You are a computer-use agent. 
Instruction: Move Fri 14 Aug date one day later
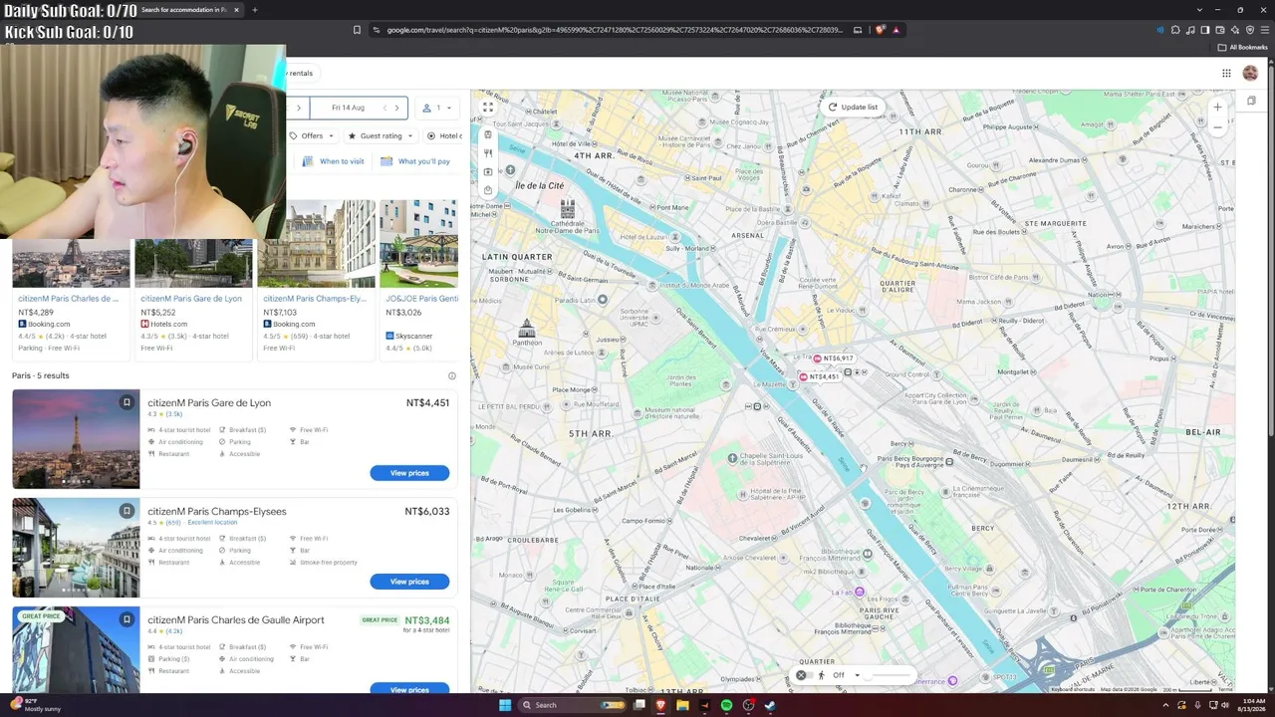click(x=396, y=108)
